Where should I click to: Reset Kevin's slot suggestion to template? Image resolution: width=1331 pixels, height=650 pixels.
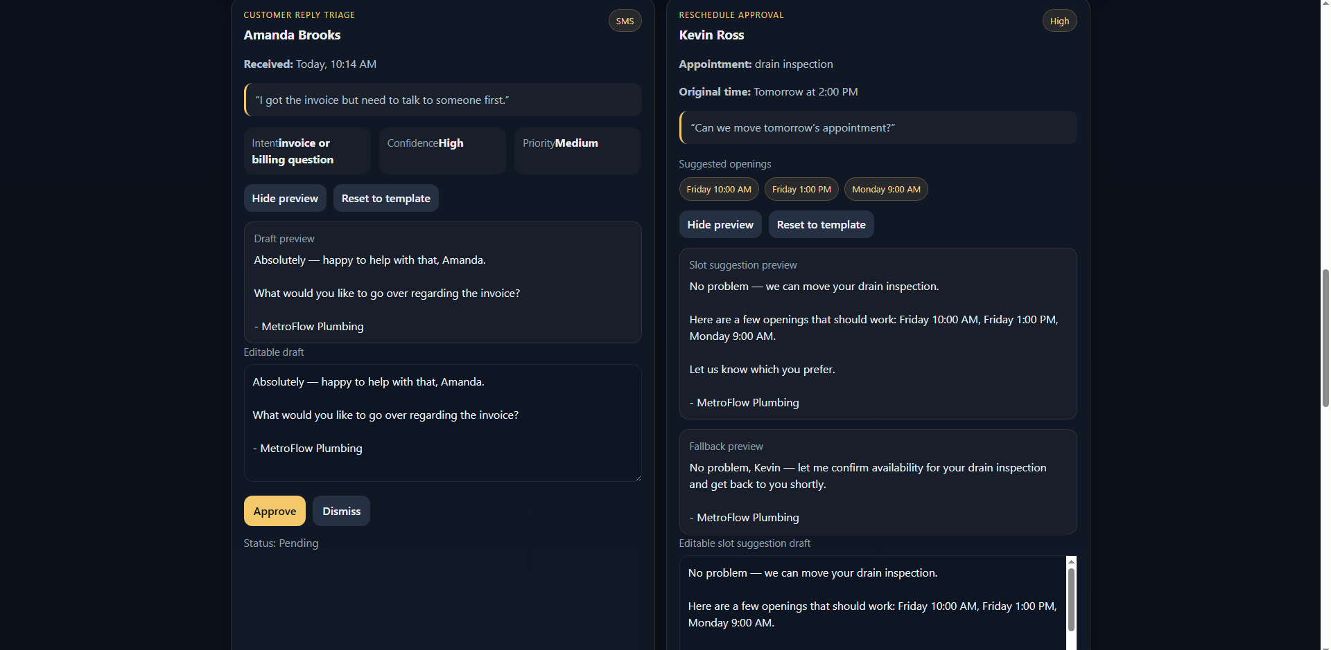[821, 224]
